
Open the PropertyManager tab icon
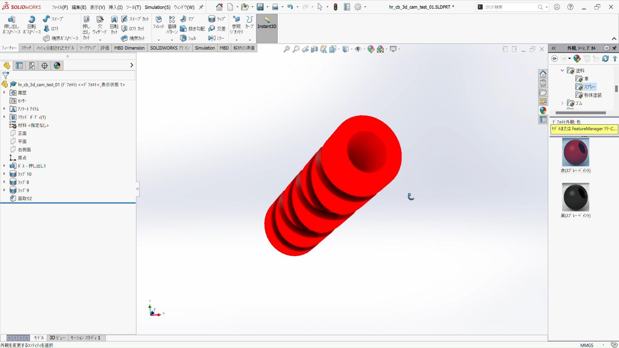19,66
